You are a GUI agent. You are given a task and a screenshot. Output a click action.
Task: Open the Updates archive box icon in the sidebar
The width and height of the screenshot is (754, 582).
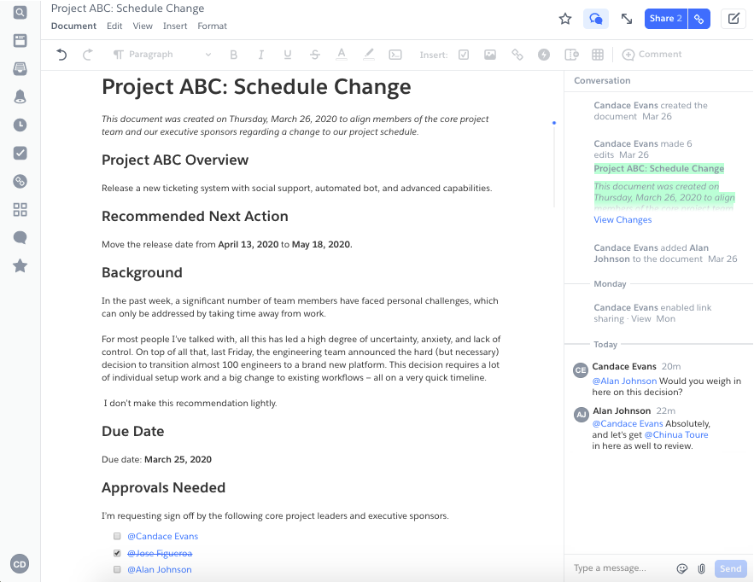click(x=20, y=40)
